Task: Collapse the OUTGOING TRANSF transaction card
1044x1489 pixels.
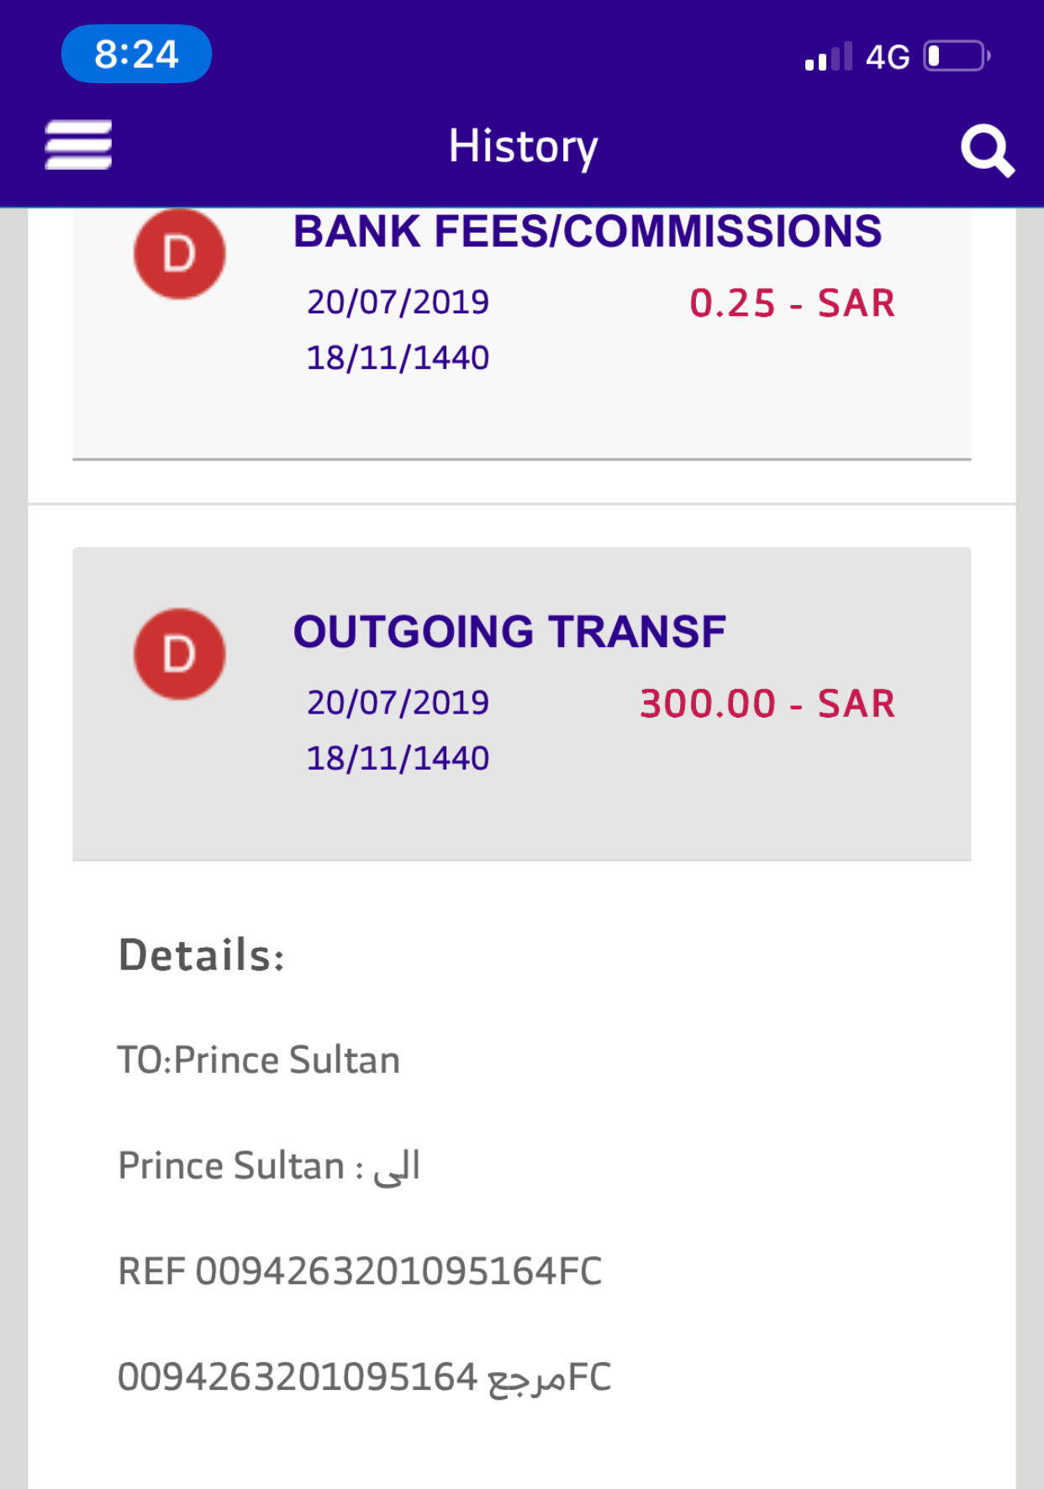Action: 522,704
